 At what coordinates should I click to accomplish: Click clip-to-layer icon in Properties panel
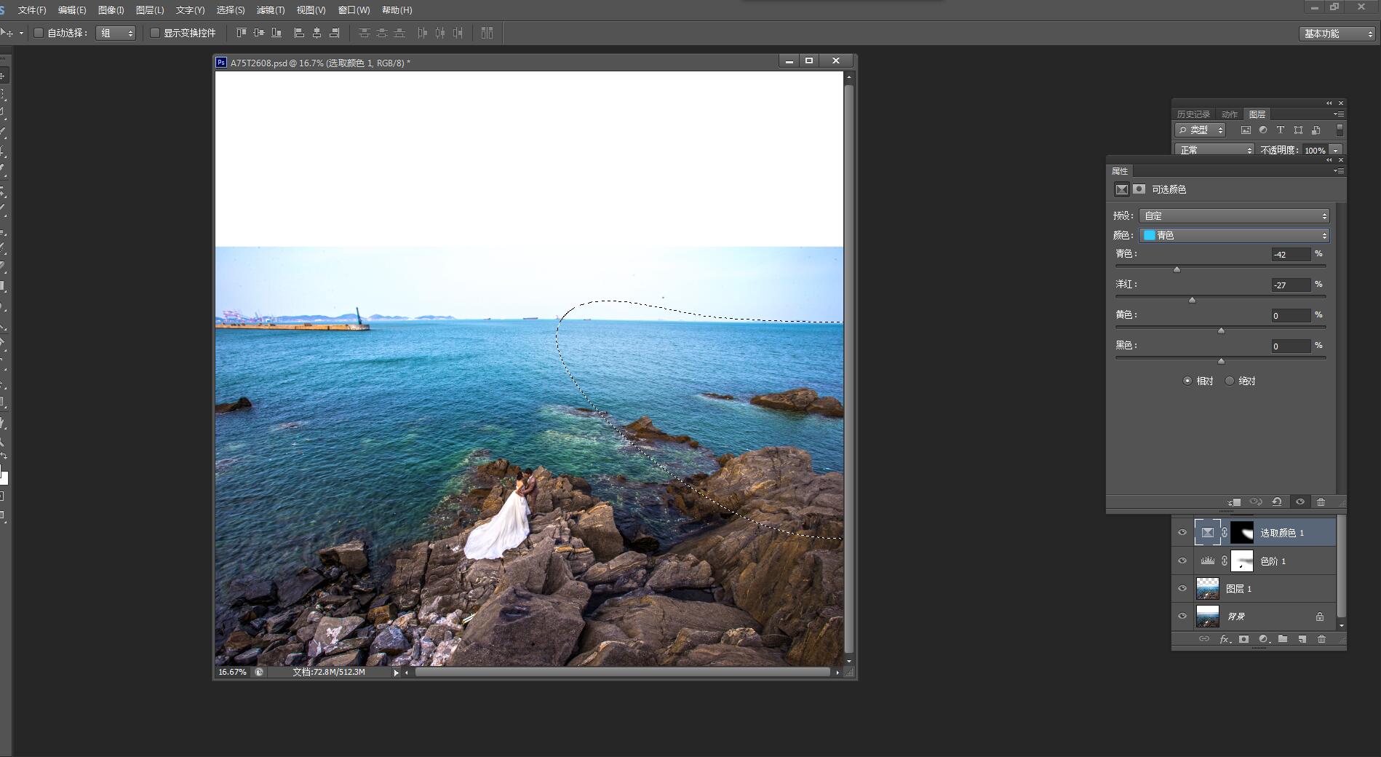(x=1235, y=502)
